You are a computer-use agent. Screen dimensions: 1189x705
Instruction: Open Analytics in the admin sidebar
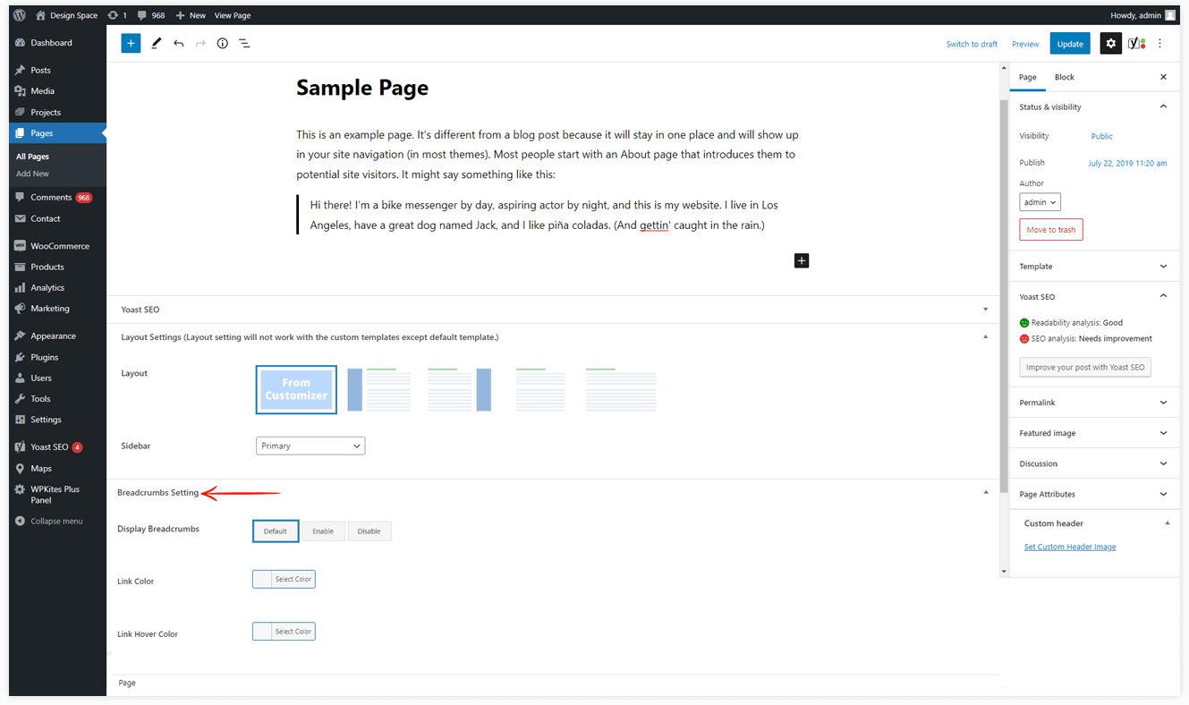click(57, 287)
